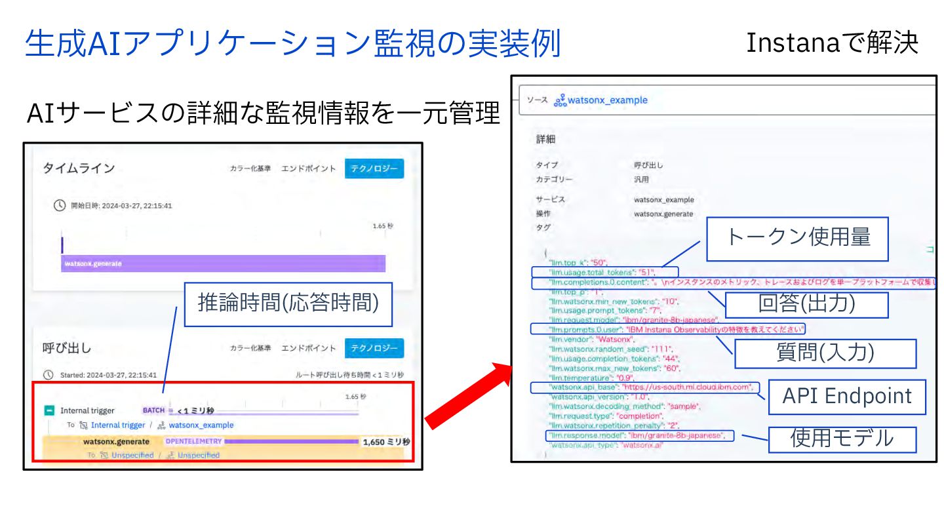Screen dimensions: 944x531
Task: Click the ルート呼び出し待ち時間 label
Action: (351, 375)
